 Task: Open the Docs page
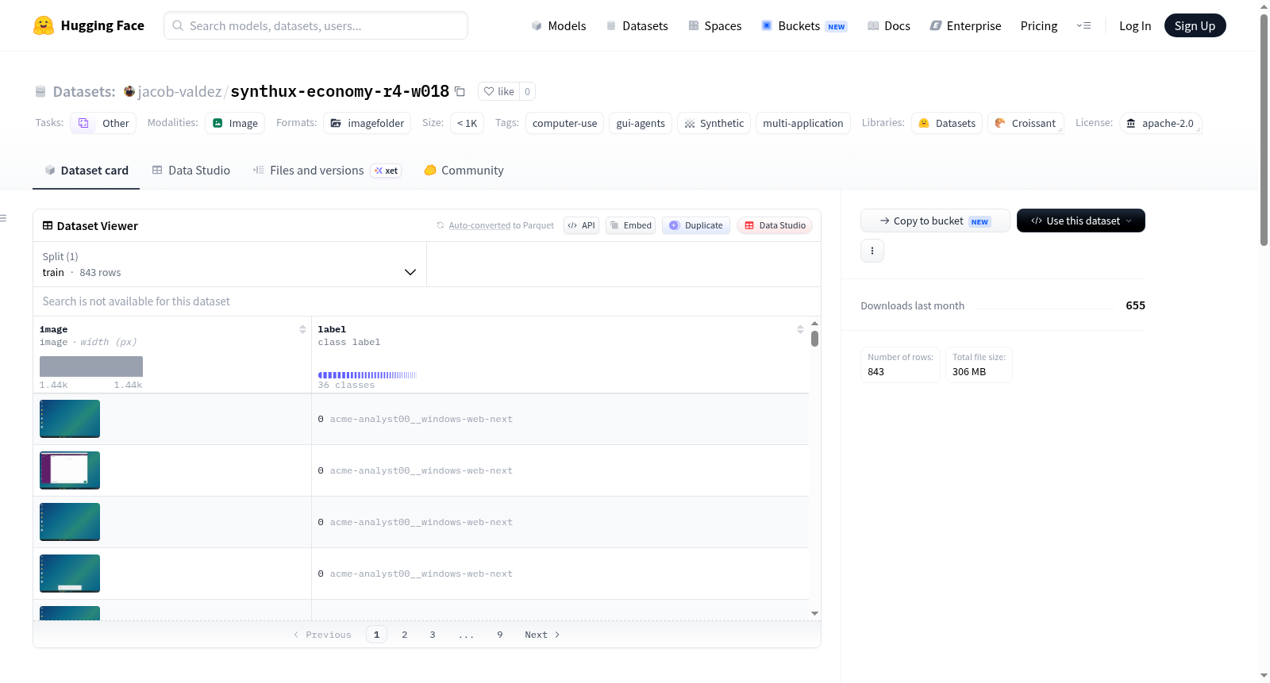(889, 25)
